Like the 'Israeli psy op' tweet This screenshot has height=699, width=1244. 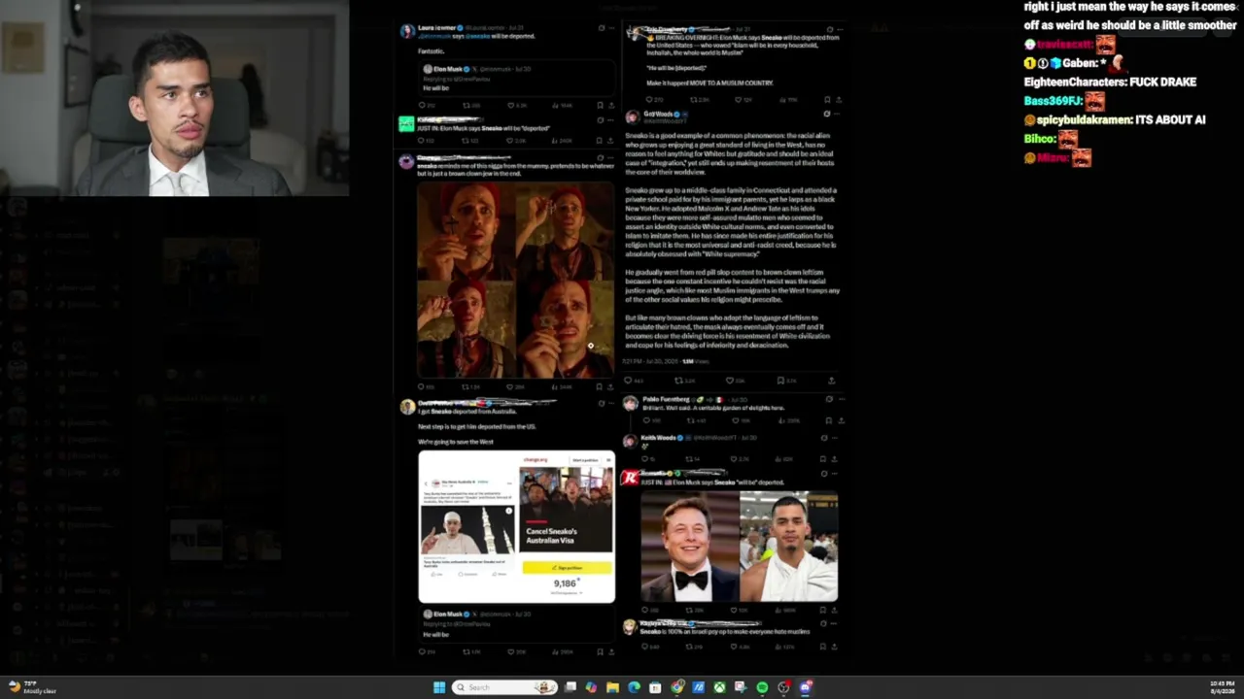tap(735, 647)
